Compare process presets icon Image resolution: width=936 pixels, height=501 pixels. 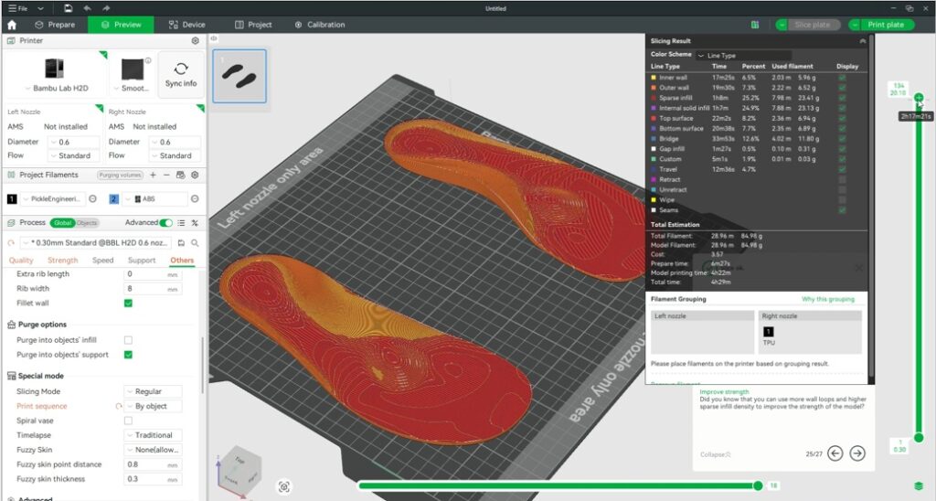(x=195, y=223)
